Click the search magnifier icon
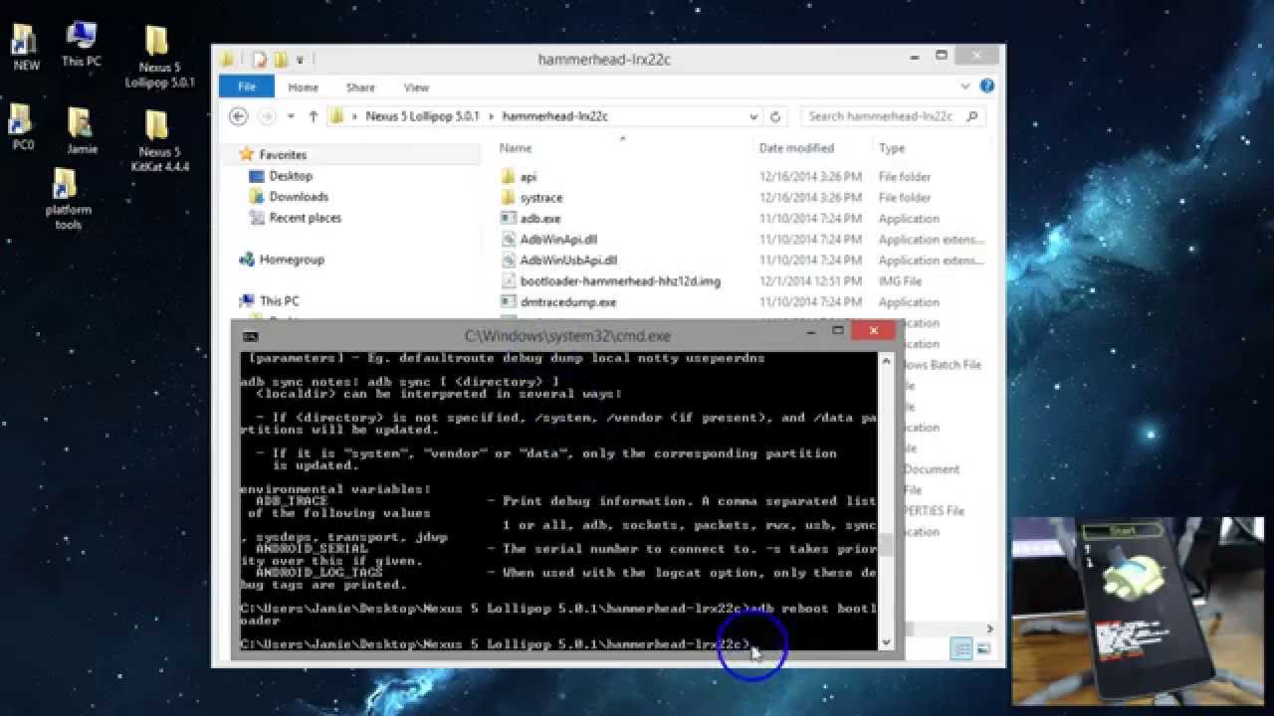 [972, 116]
